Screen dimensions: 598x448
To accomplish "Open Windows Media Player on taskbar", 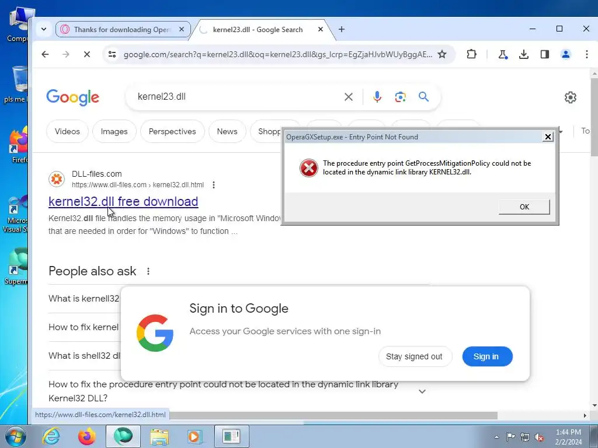I will tap(194, 436).
